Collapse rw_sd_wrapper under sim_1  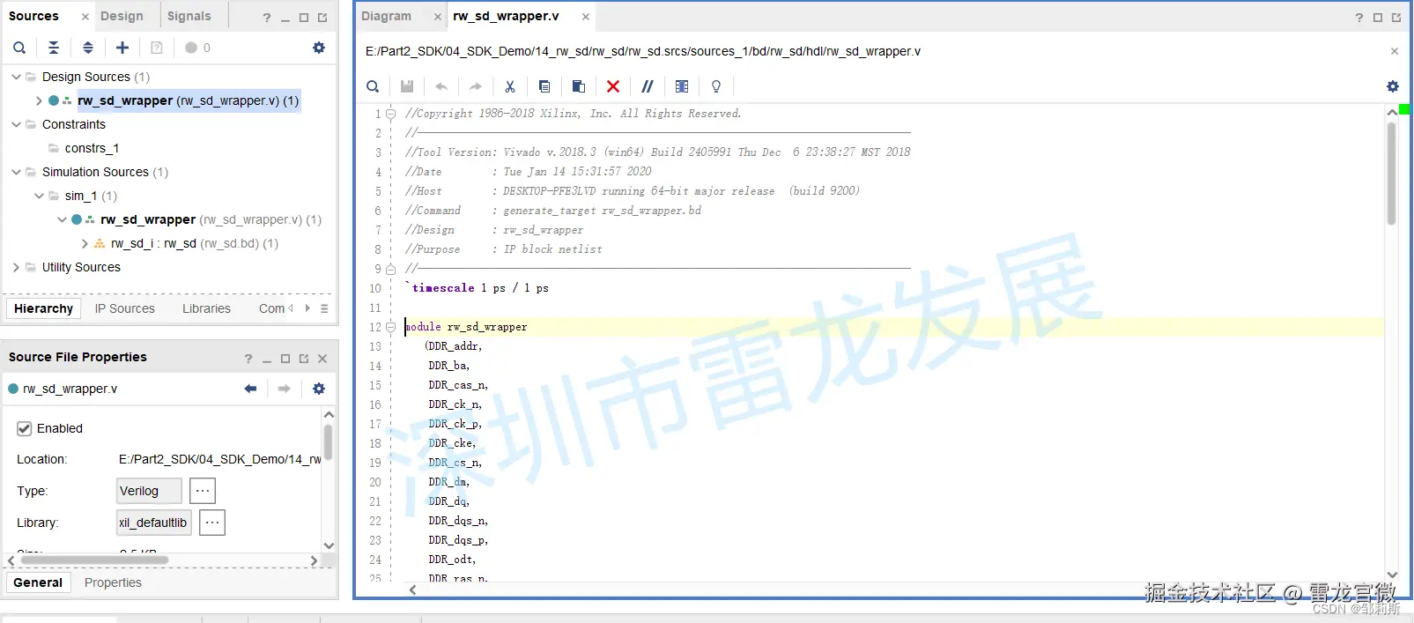coord(62,219)
